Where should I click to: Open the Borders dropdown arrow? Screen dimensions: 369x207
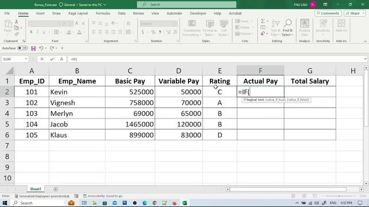tap(61, 32)
